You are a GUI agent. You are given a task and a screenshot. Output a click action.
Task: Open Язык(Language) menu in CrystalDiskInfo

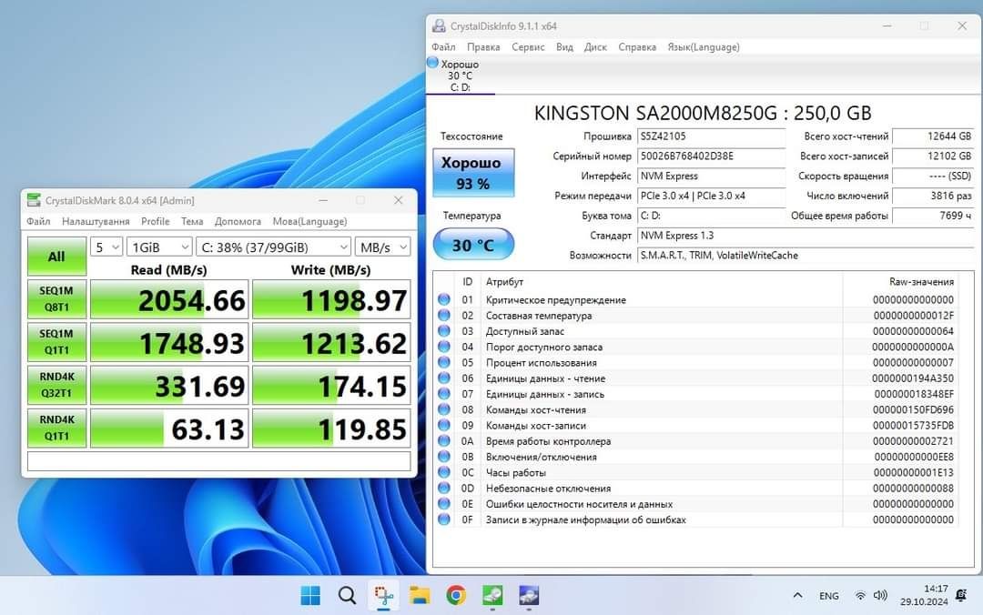[704, 47]
